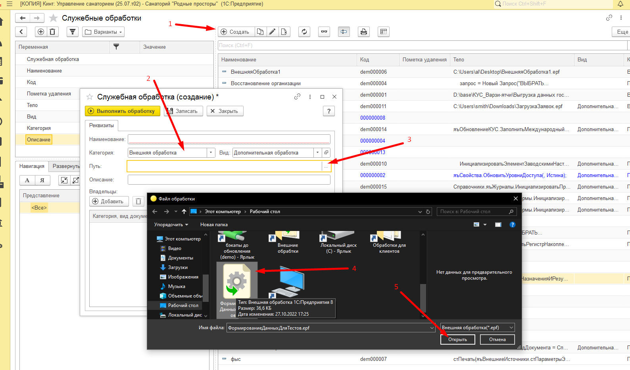
Task: Click the Выполнить обработку button
Action: 122,111
